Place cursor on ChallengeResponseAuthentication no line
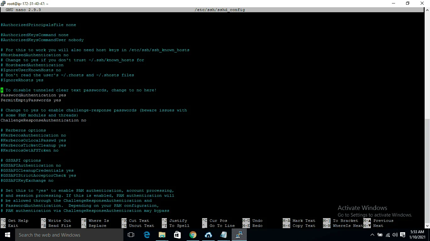This screenshot has height=241, width=430. click(43, 120)
